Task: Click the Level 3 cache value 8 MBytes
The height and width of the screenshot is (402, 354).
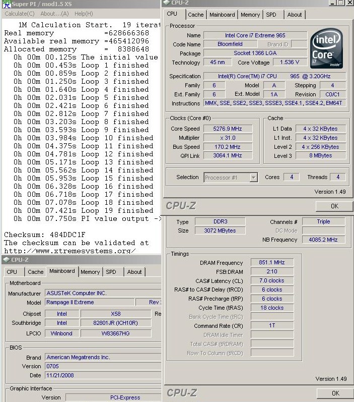Action: pyautogui.click(x=321, y=155)
